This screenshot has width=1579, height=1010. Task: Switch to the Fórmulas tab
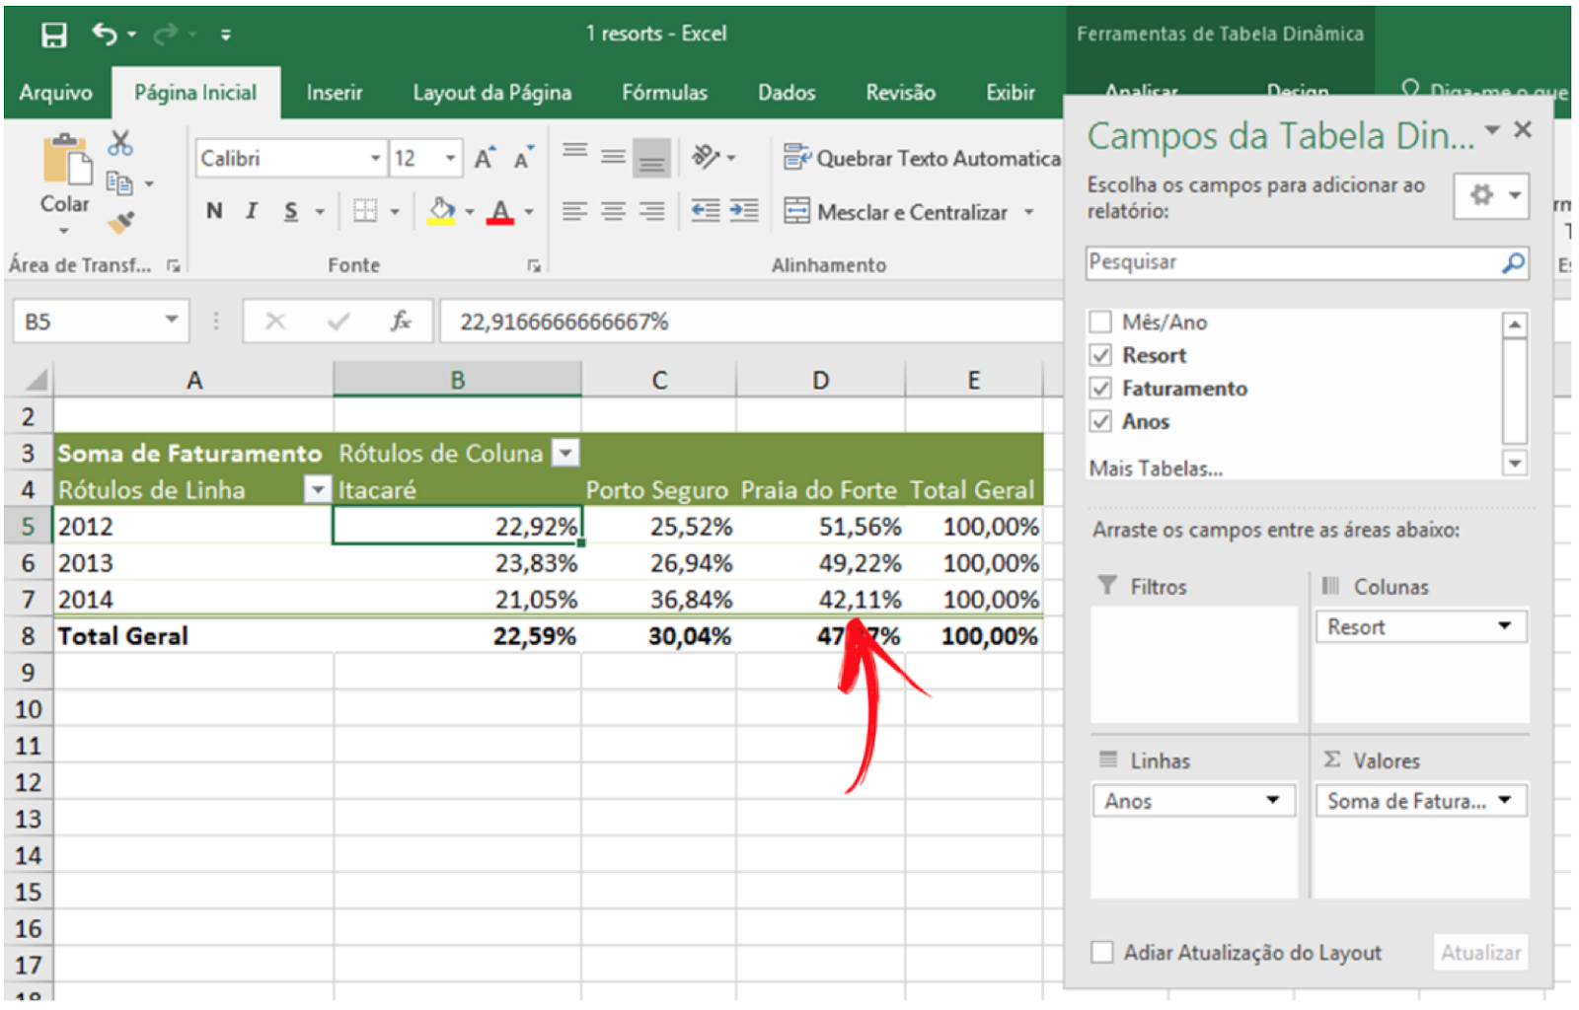(x=665, y=93)
